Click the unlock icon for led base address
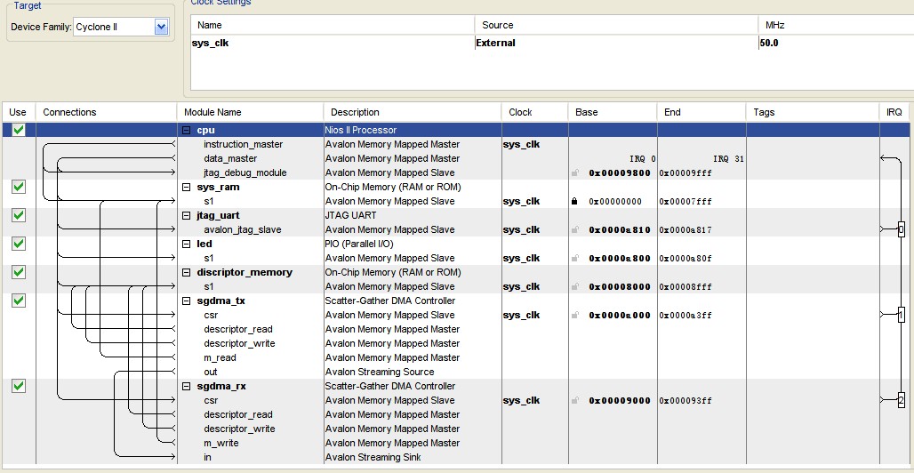This screenshot has height=473, width=914. [574, 259]
